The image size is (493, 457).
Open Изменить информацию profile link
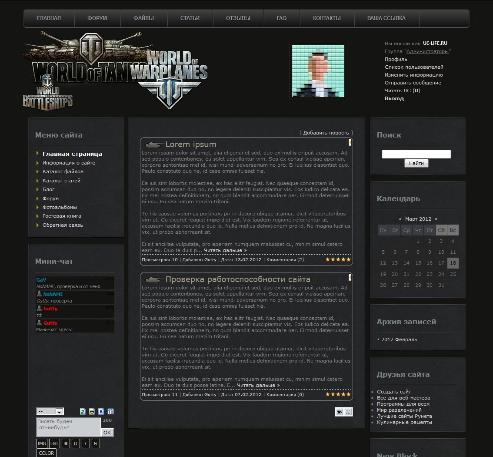tap(414, 75)
